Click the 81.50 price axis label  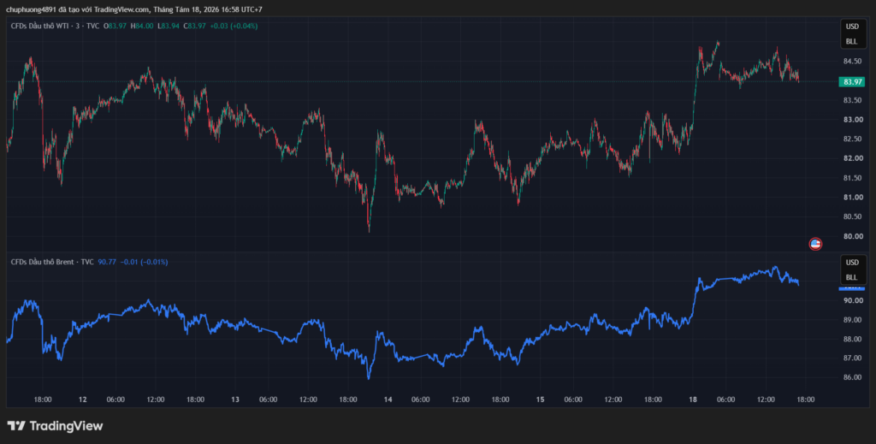point(851,178)
